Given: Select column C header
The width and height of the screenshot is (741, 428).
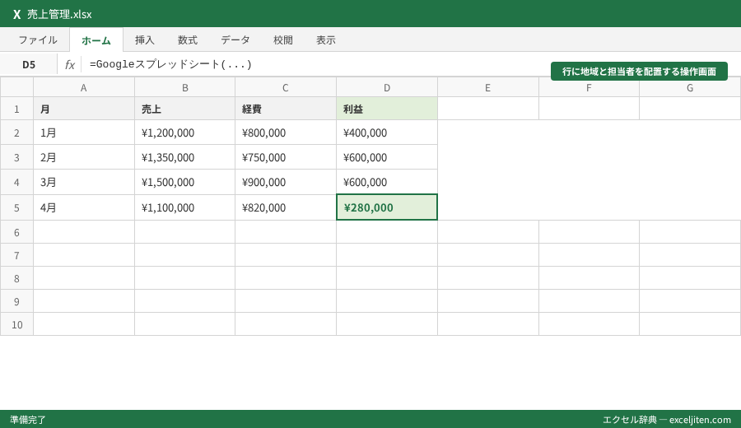Looking at the screenshot, I should click(x=286, y=87).
